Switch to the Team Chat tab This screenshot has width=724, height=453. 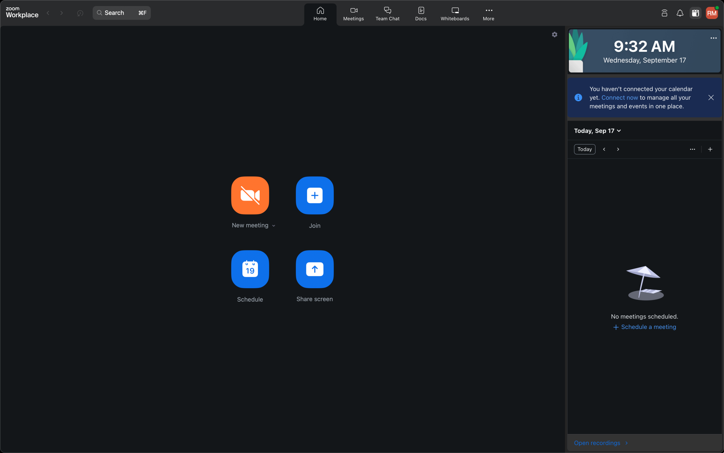tap(387, 14)
